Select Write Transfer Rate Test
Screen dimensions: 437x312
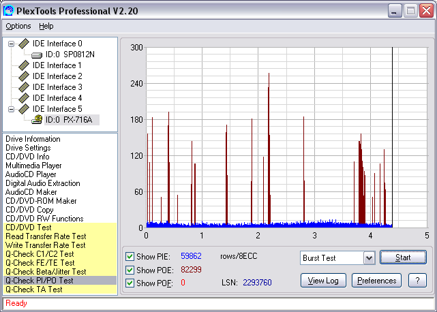point(60,245)
